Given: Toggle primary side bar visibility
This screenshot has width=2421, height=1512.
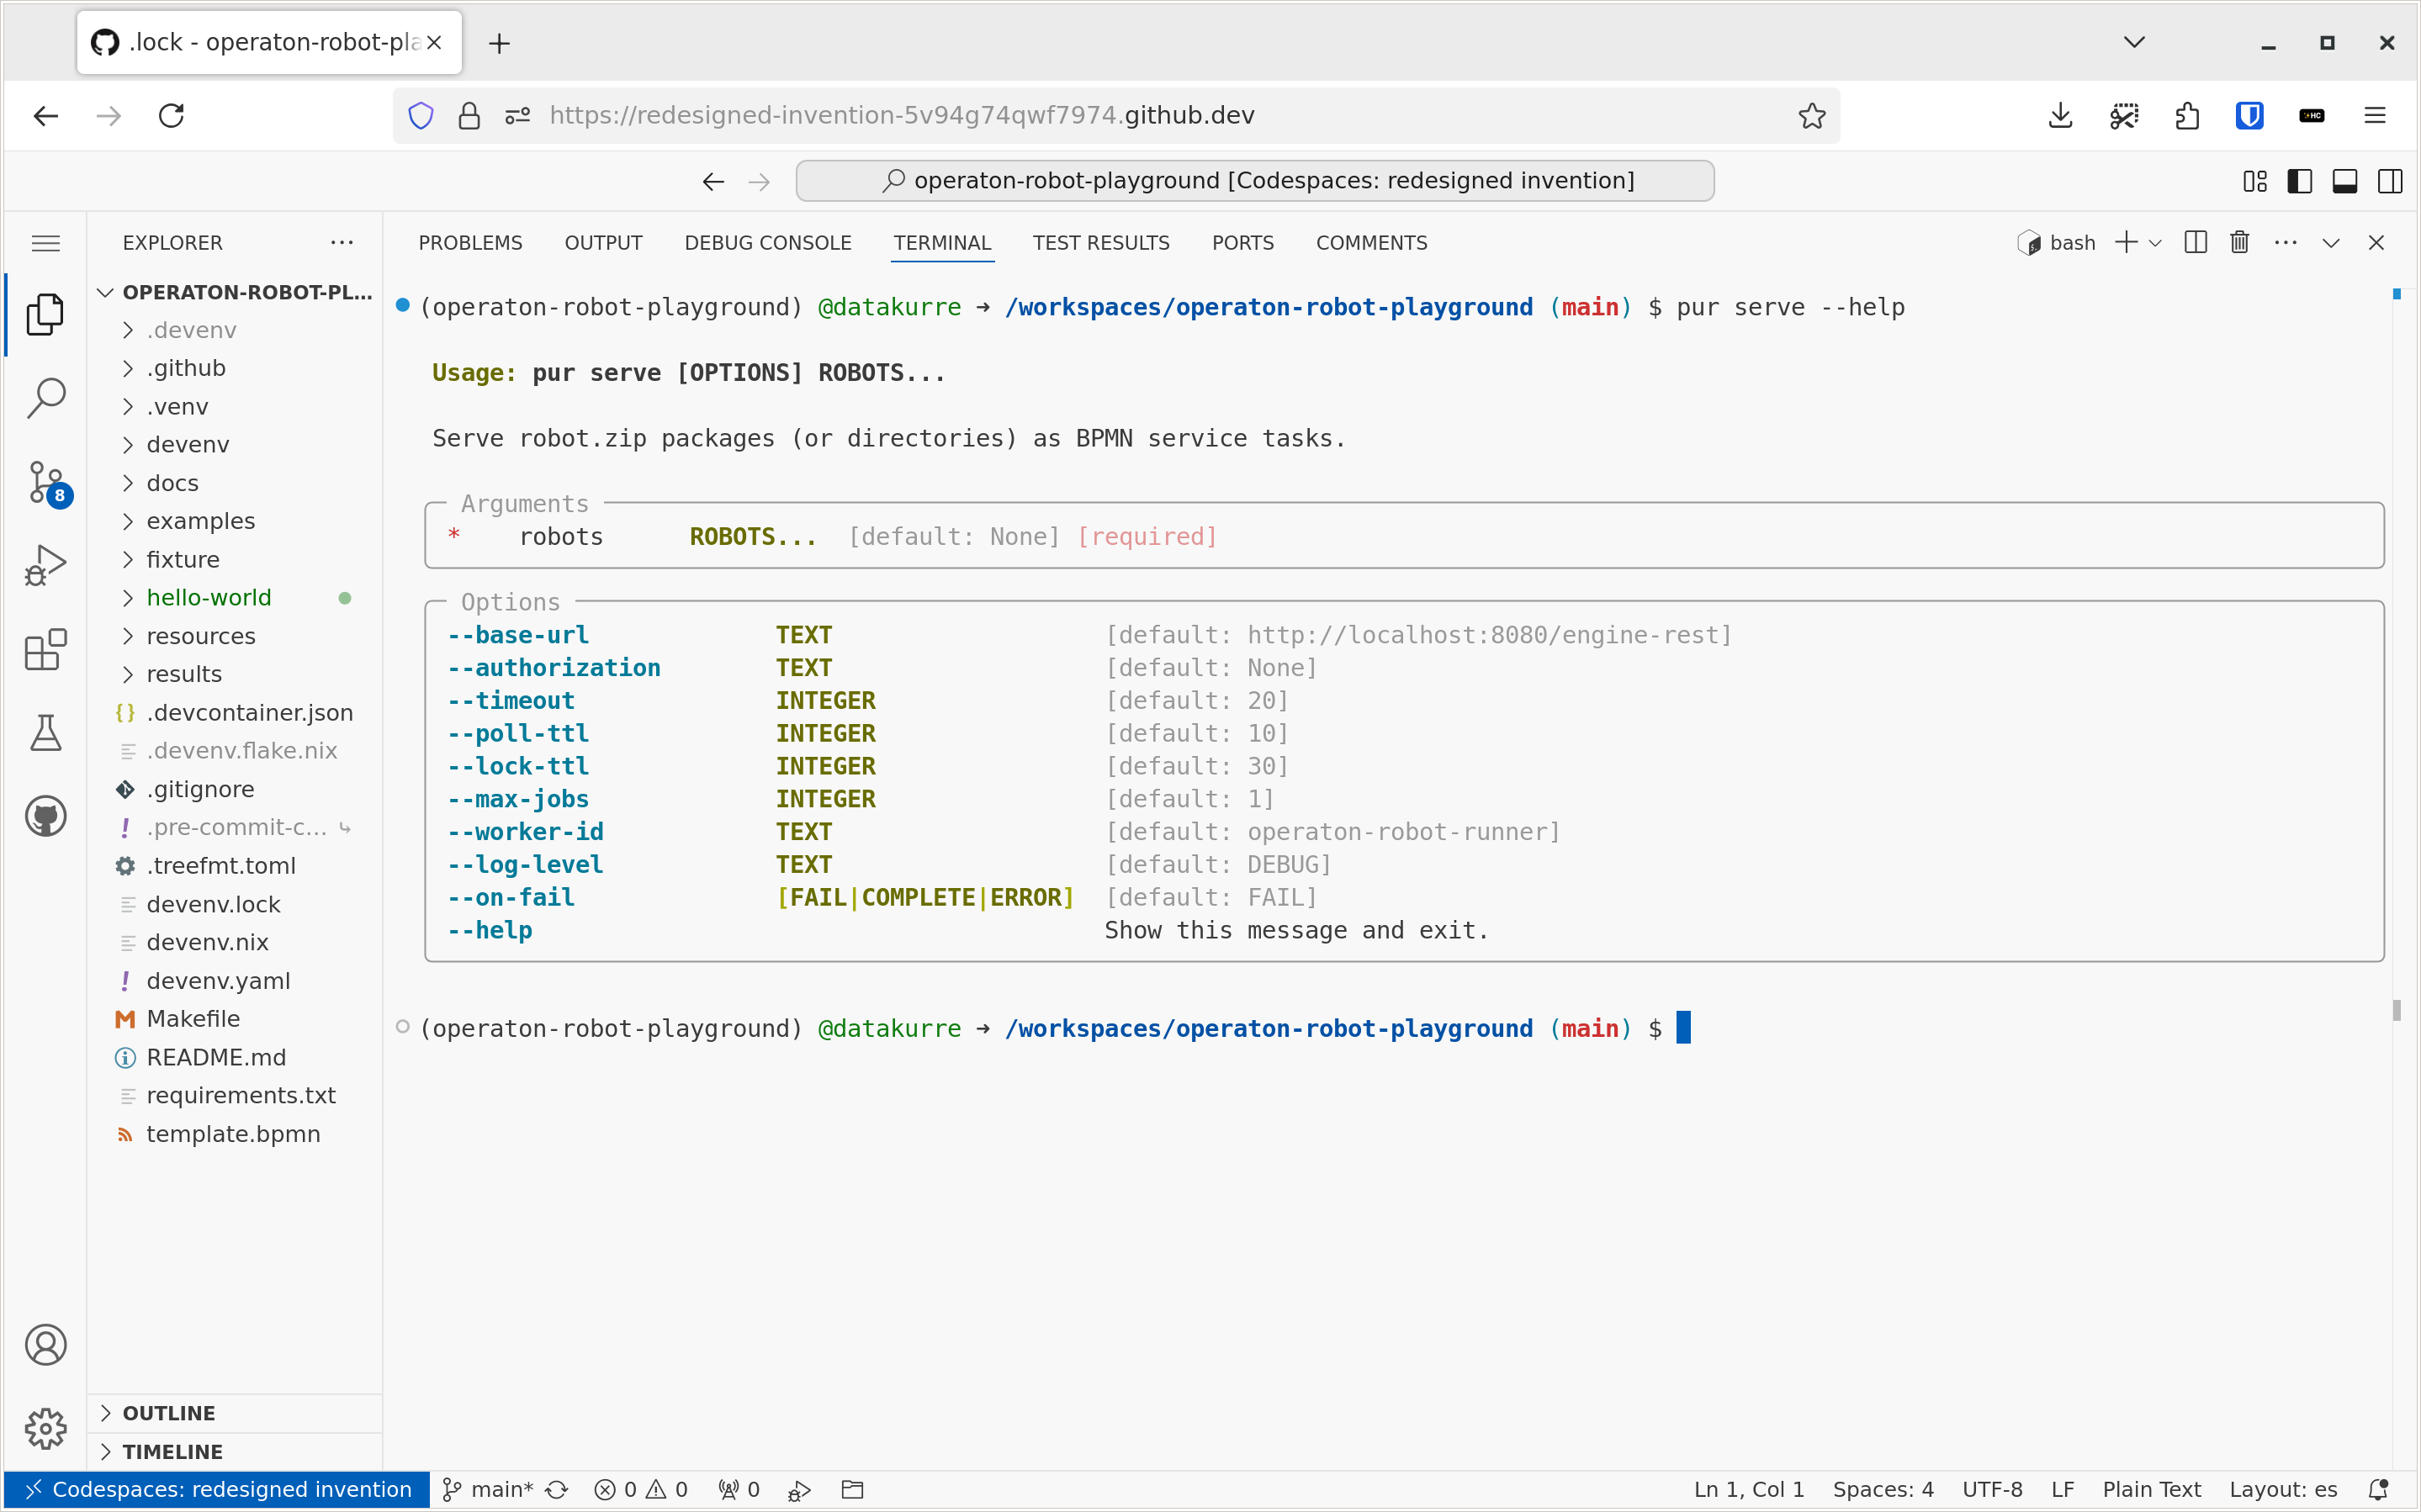Looking at the screenshot, I should [2299, 181].
